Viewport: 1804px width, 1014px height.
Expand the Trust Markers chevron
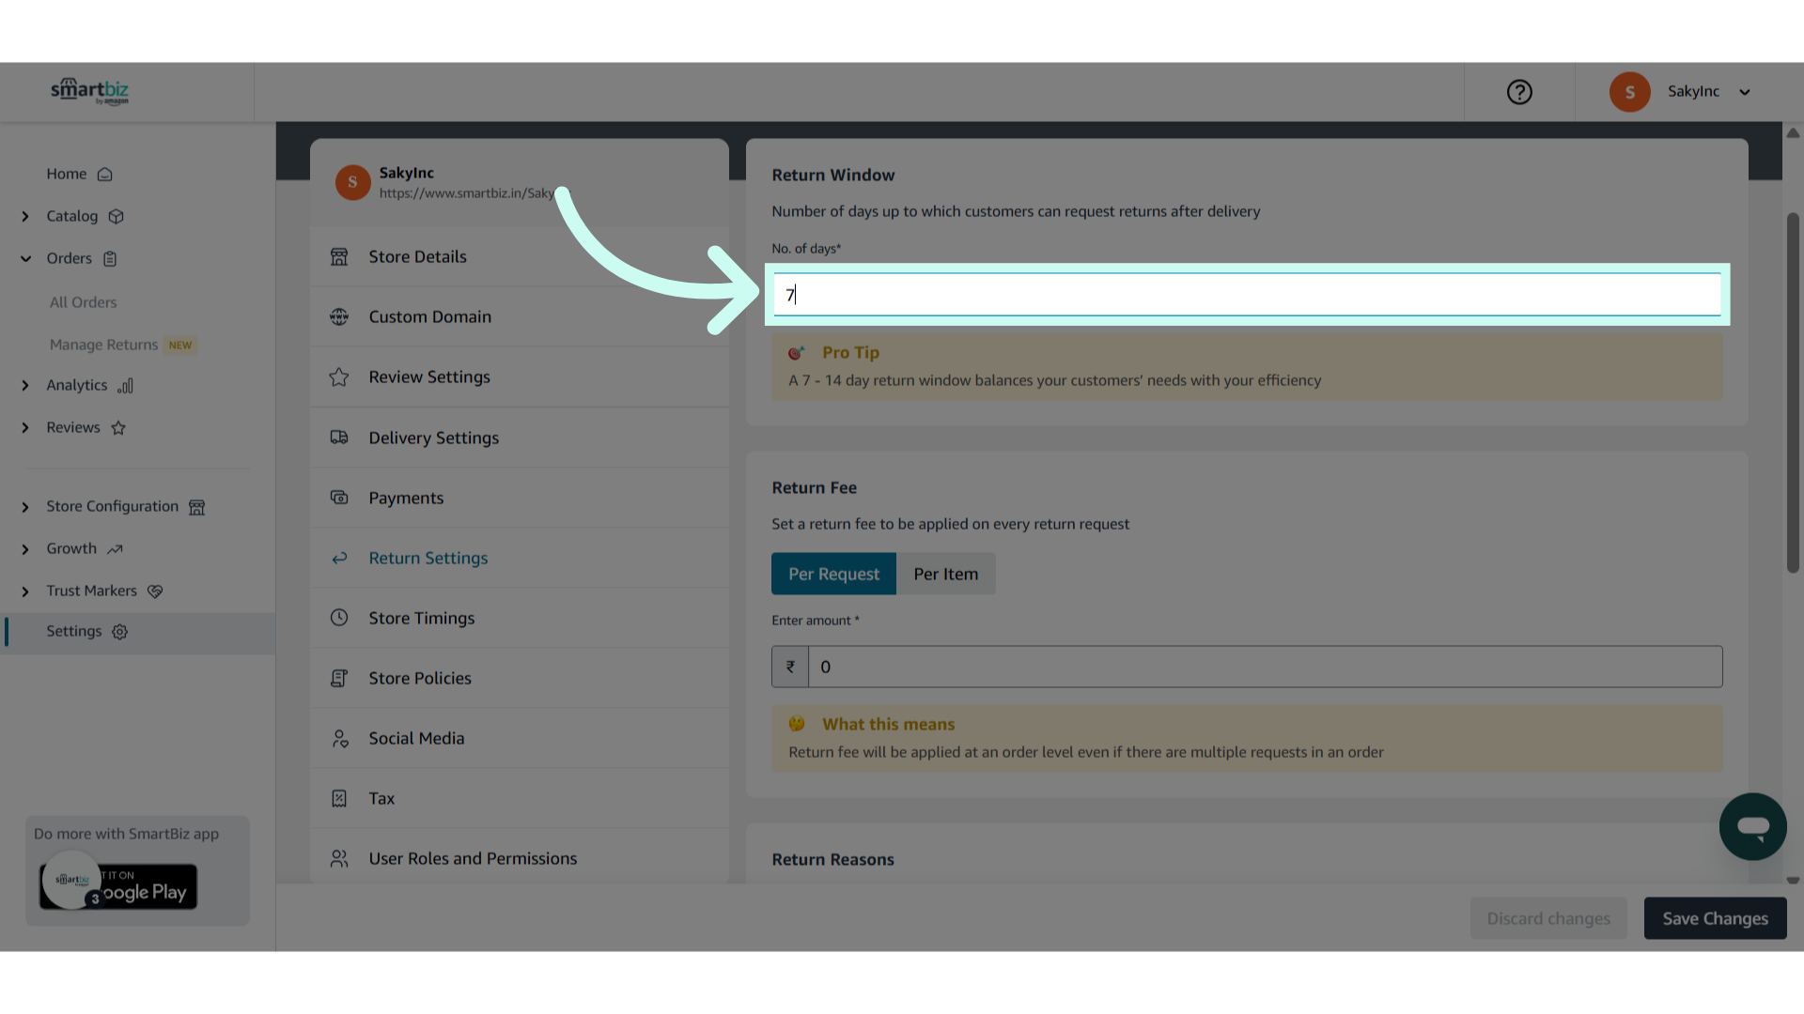pyautogui.click(x=25, y=591)
